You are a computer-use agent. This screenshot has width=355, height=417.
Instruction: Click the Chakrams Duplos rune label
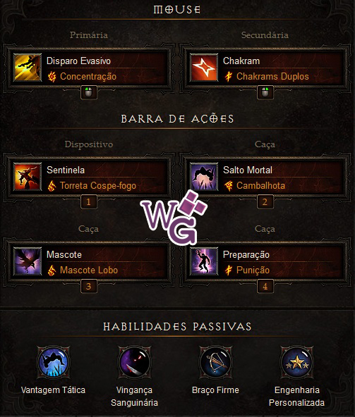(x=272, y=77)
